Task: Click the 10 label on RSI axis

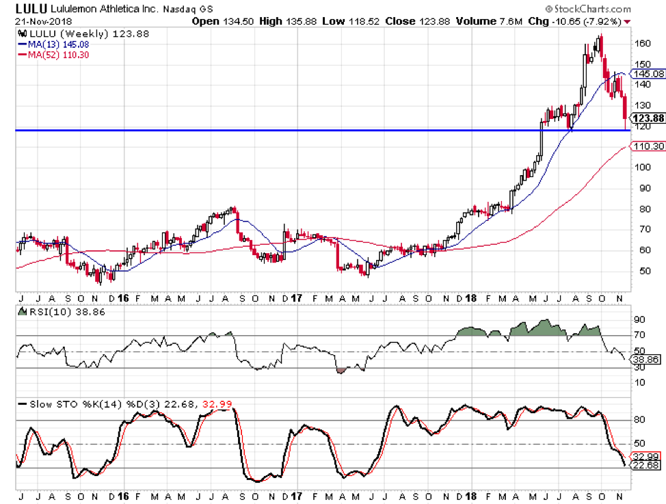Action: (639, 383)
